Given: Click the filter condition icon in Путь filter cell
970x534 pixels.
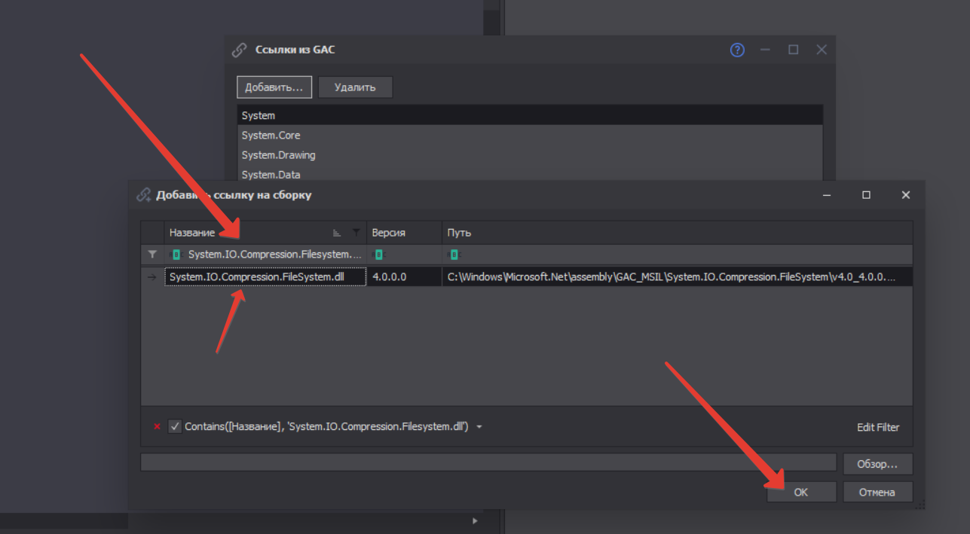Looking at the screenshot, I should 454,255.
